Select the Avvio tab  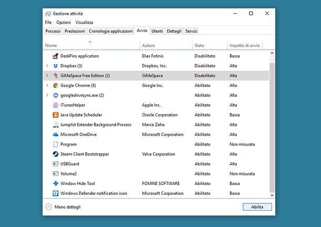point(142,31)
